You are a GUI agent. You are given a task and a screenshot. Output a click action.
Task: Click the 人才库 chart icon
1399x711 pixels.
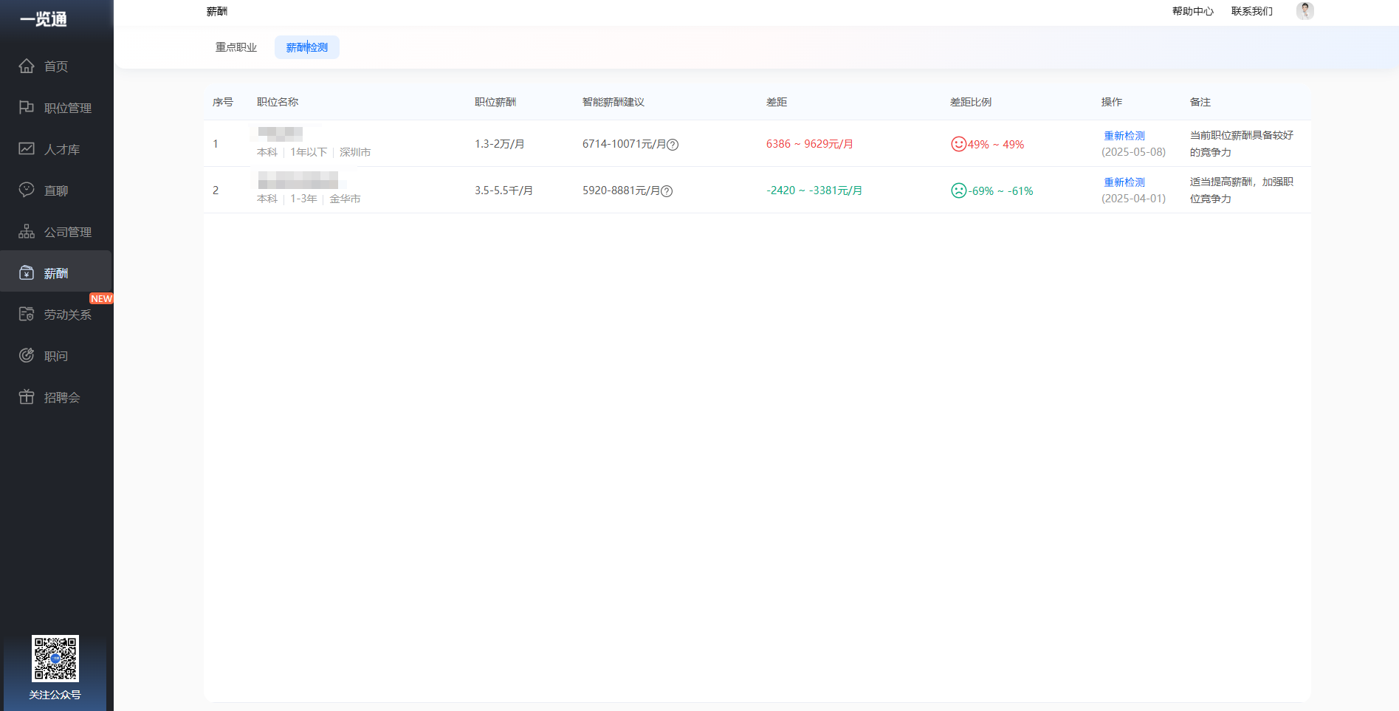coord(27,148)
